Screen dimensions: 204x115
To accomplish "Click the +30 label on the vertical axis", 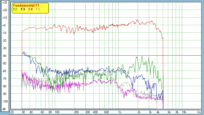I will pyautogui.click(x=4, y=2).
